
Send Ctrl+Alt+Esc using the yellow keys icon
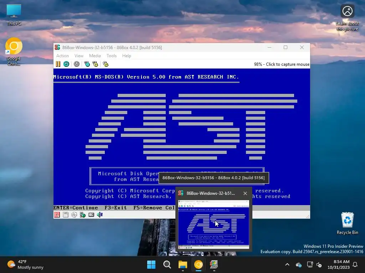click(x=95, y=64)
